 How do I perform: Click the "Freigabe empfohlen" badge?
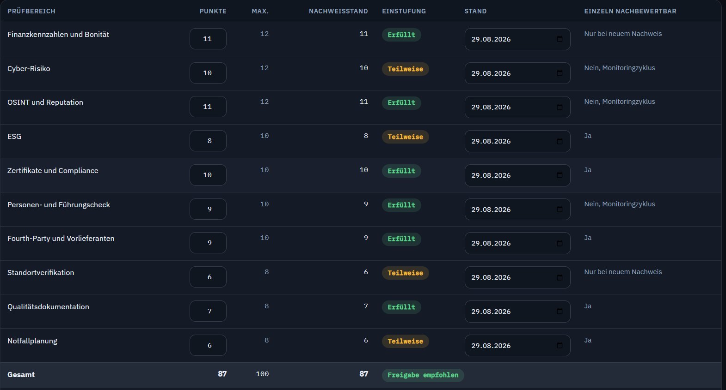[423, 375]
